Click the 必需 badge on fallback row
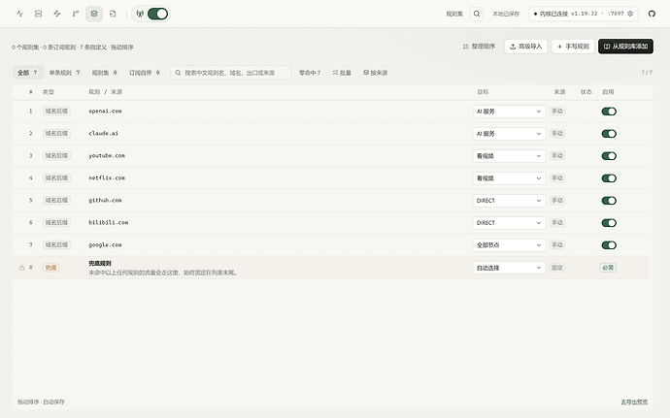This screenshot has width=670, height=418. 608,268
